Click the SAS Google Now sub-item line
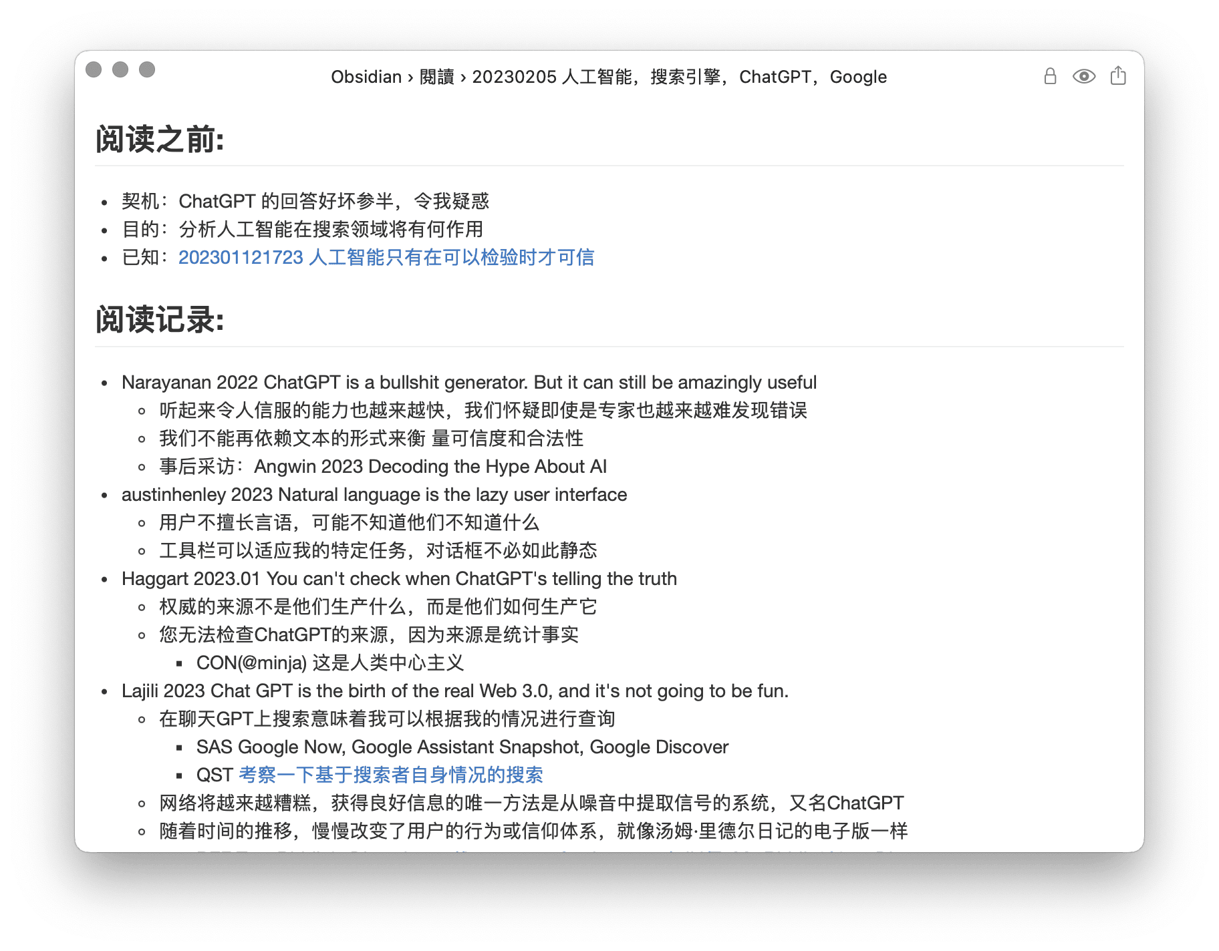 [462, 747]
